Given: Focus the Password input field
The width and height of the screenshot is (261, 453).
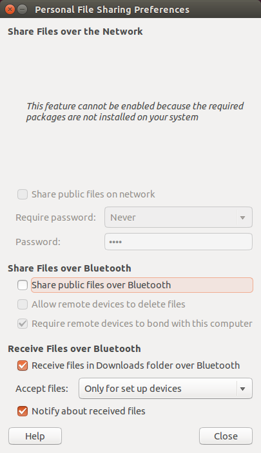Looking at the screenshot, I should pos(179,242).
